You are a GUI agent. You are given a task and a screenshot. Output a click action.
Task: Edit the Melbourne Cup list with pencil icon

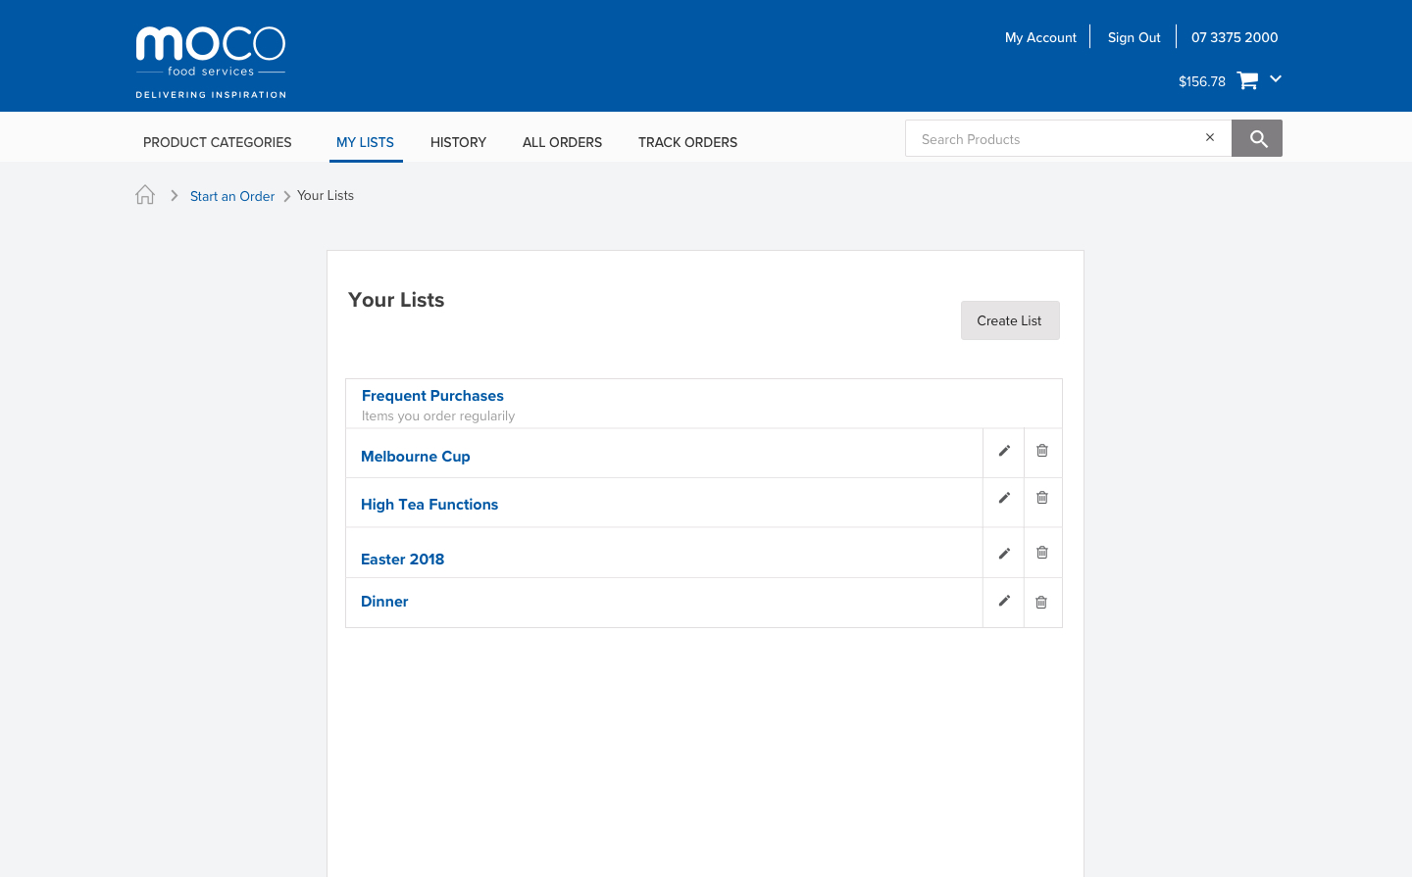1003,451
